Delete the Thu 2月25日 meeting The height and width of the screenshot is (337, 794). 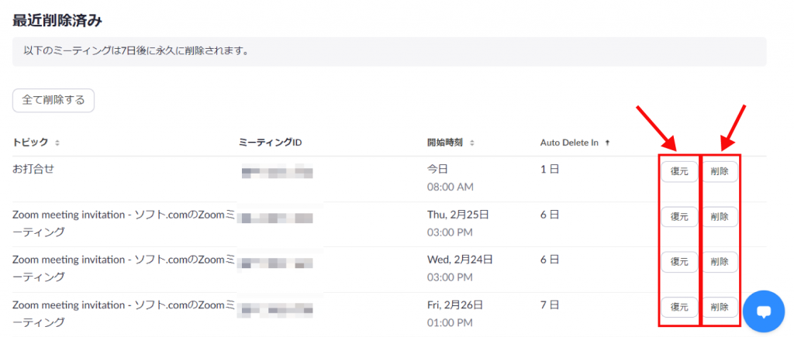tap(720, 217)
